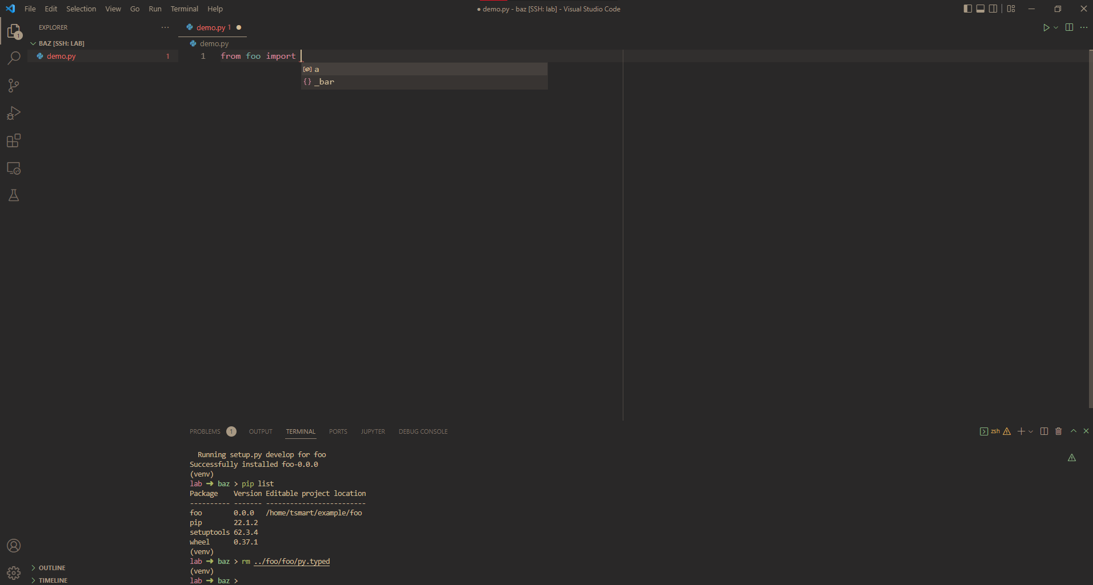Image resolution: width=1093 pixels, height=585 pixels.
Task: Open the Remote Explorer icon
Action: point(14,168)
